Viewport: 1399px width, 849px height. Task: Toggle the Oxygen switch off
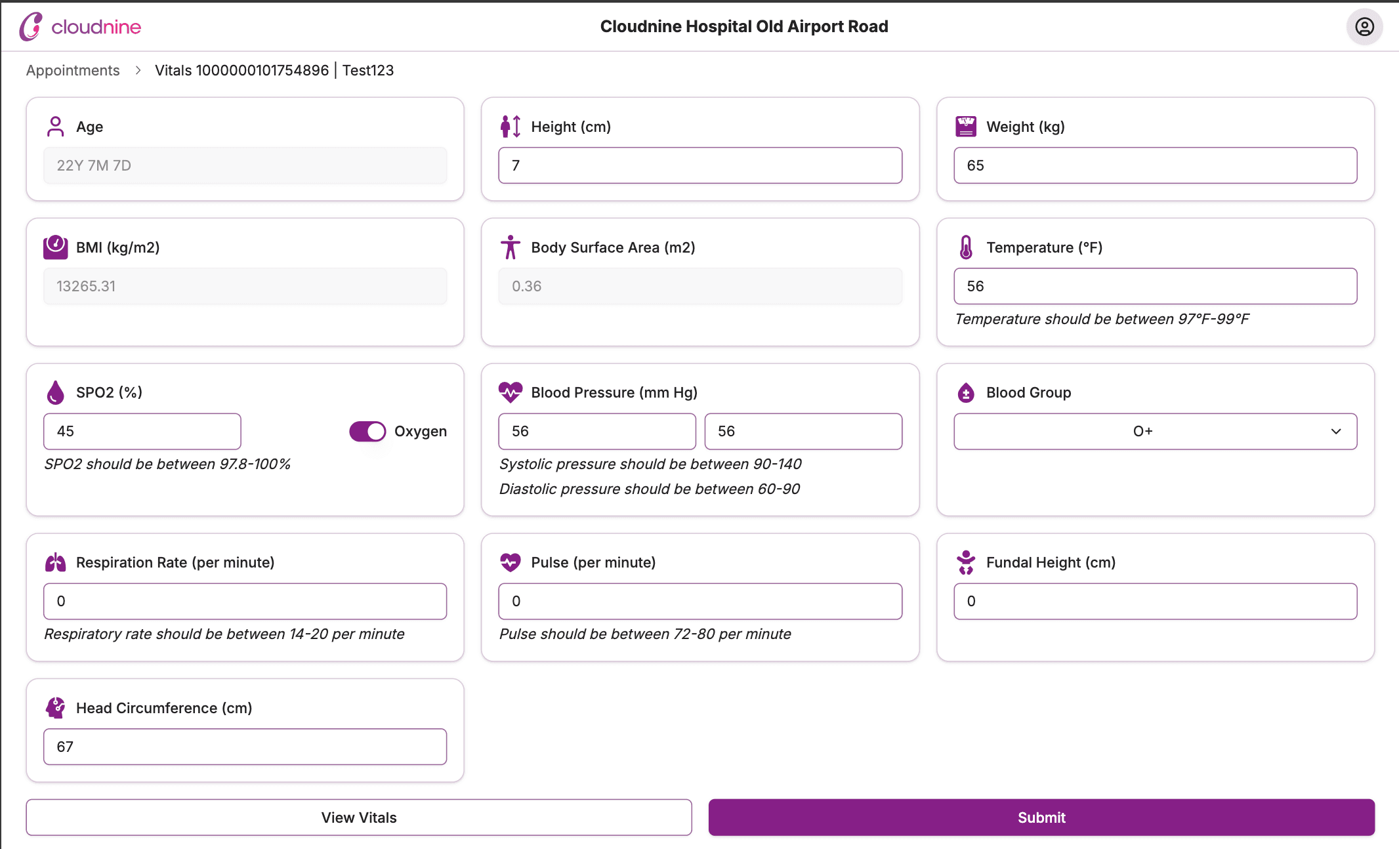(367, 431)
